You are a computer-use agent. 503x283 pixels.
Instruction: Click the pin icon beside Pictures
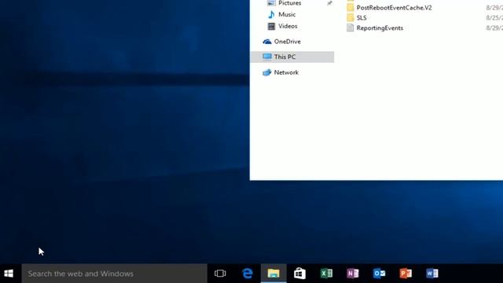pyautogui.click(x=329, y=3)
